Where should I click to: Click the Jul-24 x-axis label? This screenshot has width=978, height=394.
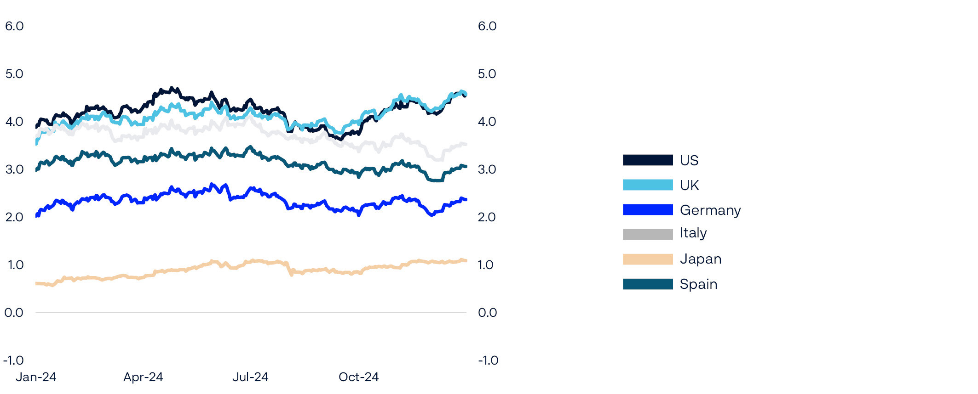tap(250, 377)
